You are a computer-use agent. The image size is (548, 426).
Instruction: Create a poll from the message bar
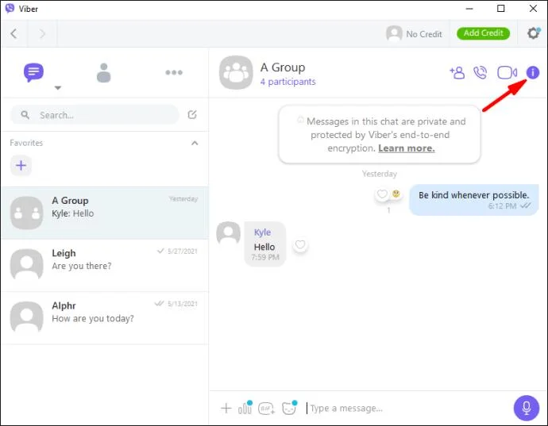(245, 408)
